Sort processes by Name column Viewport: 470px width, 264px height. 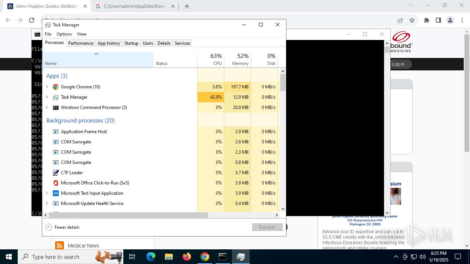click(98, 59)
